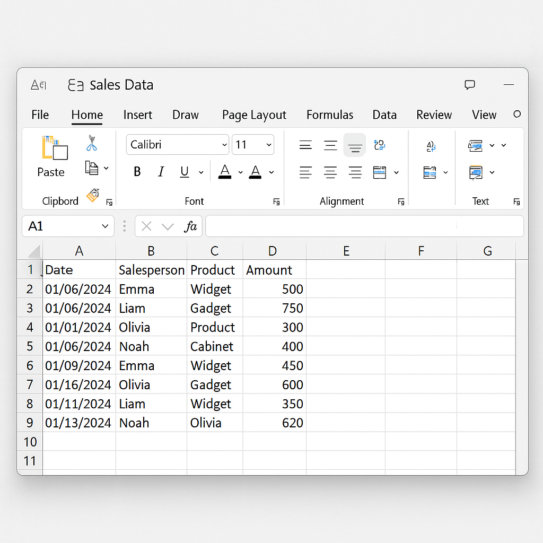This screenshot has width=543, height=543.
Task: Open the File menu
Action: click(x=40, y=115)
